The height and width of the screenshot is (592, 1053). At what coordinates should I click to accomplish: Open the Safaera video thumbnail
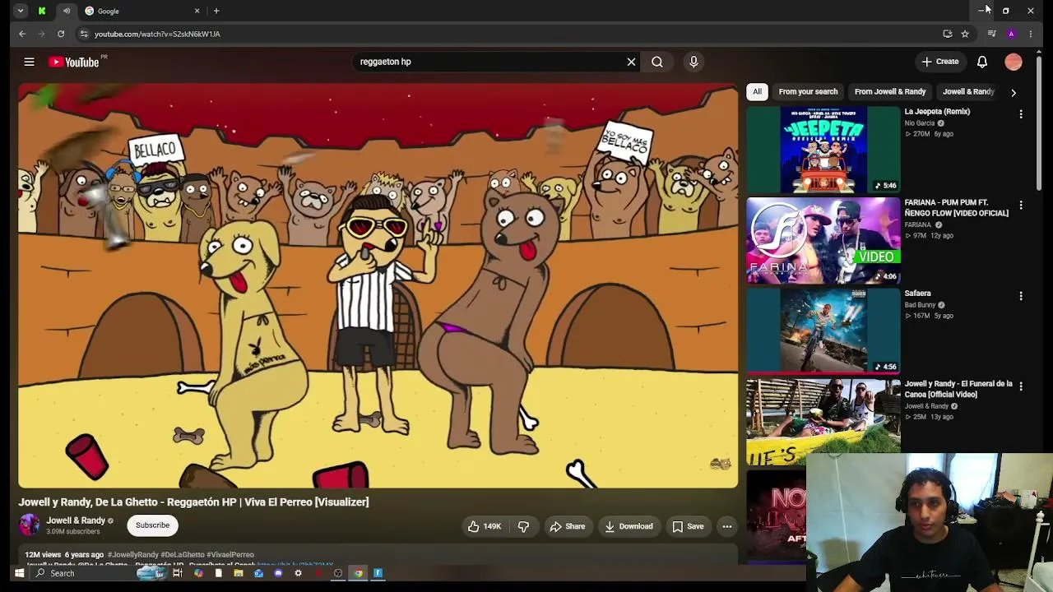click(823, 331)
